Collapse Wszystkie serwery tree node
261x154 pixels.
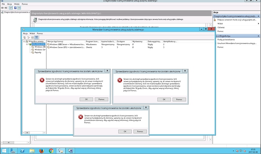click(24, 41)
